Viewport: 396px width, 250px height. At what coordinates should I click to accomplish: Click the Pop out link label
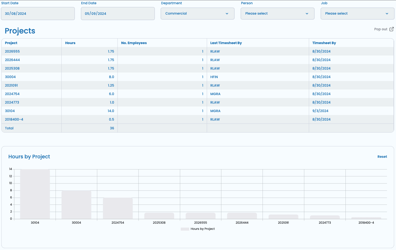click(380, 29)
